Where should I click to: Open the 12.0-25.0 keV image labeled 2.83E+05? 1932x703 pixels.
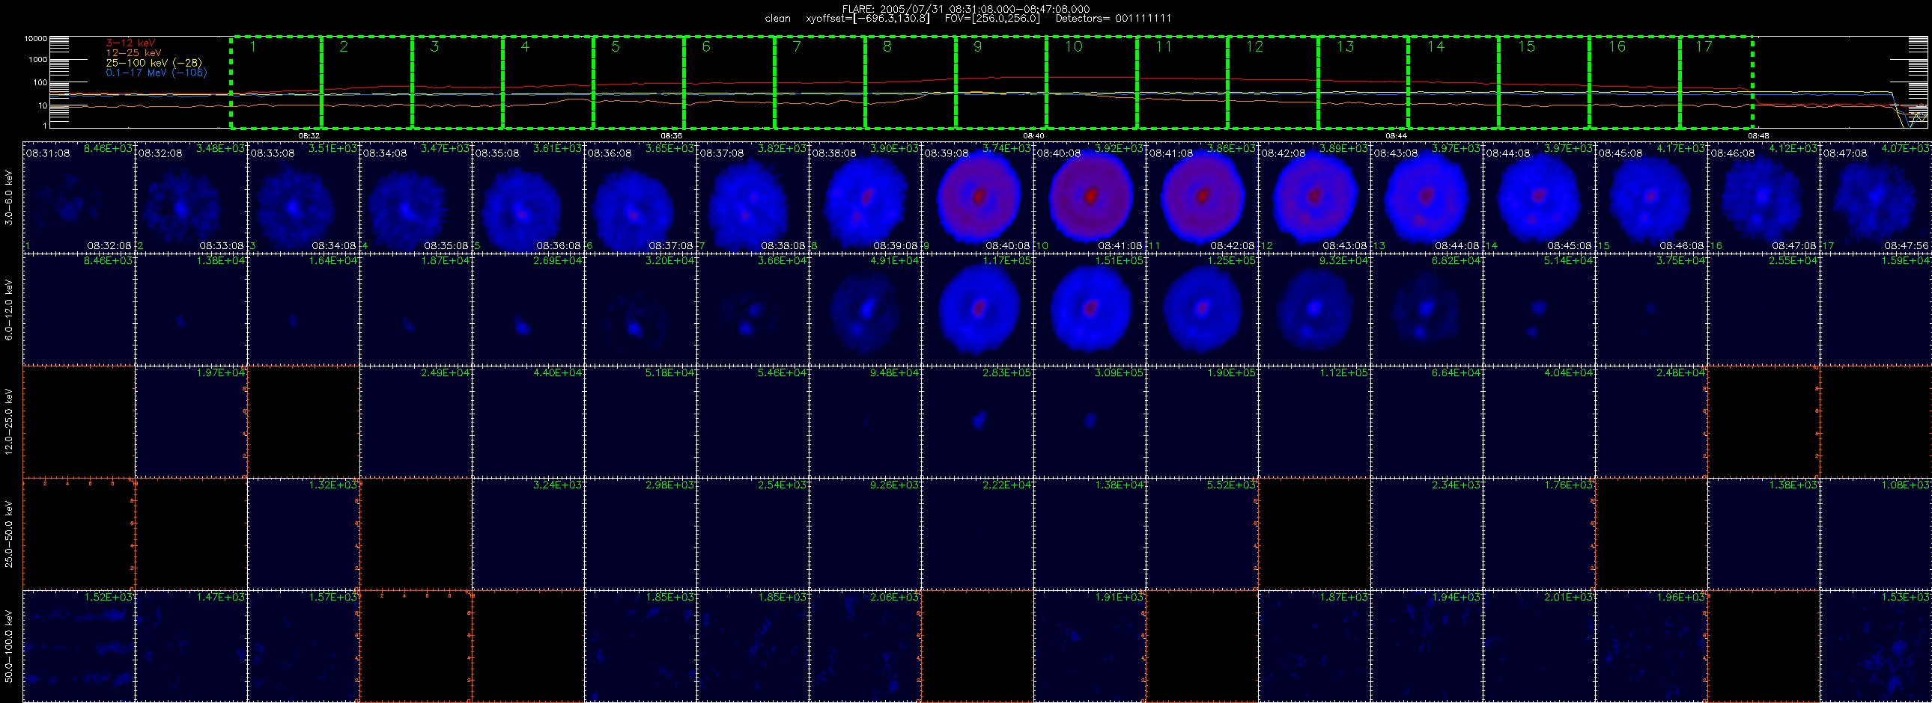click(978, 422)
